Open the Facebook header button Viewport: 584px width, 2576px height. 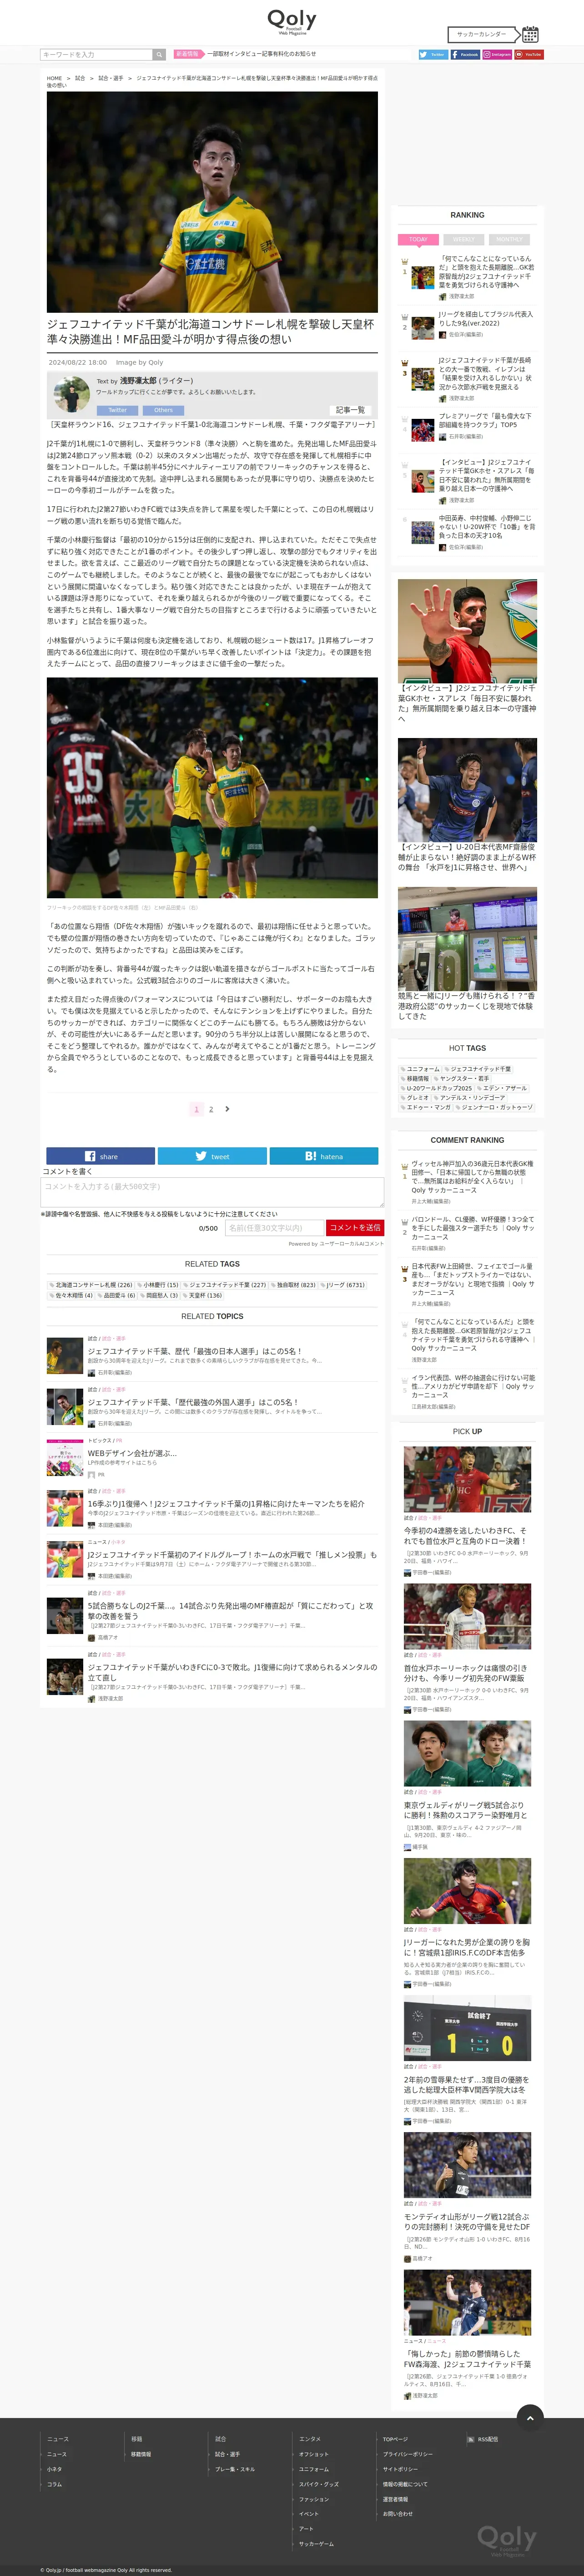(464, 54)
